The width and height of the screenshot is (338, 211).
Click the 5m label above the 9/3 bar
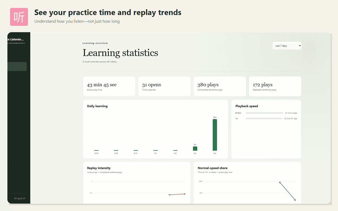pos(195,145)
